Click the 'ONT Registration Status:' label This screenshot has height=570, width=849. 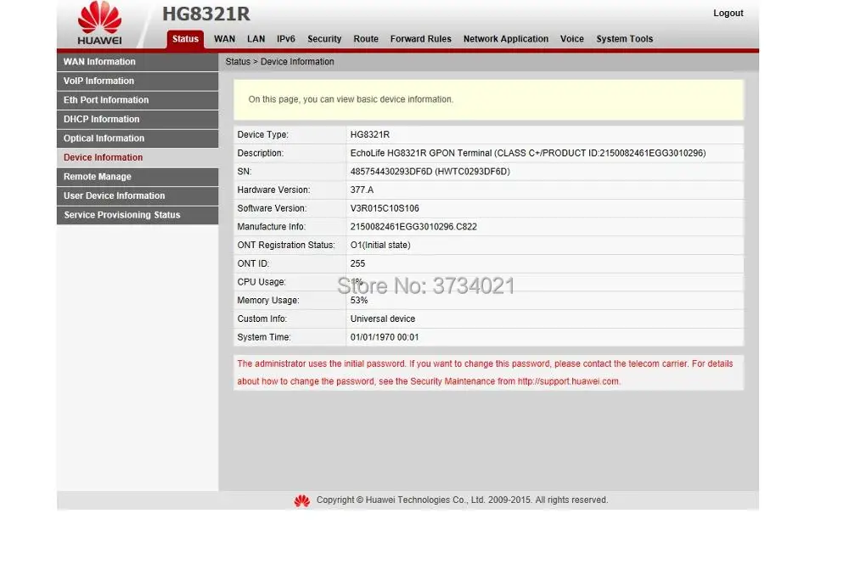(x=286, y=245)
